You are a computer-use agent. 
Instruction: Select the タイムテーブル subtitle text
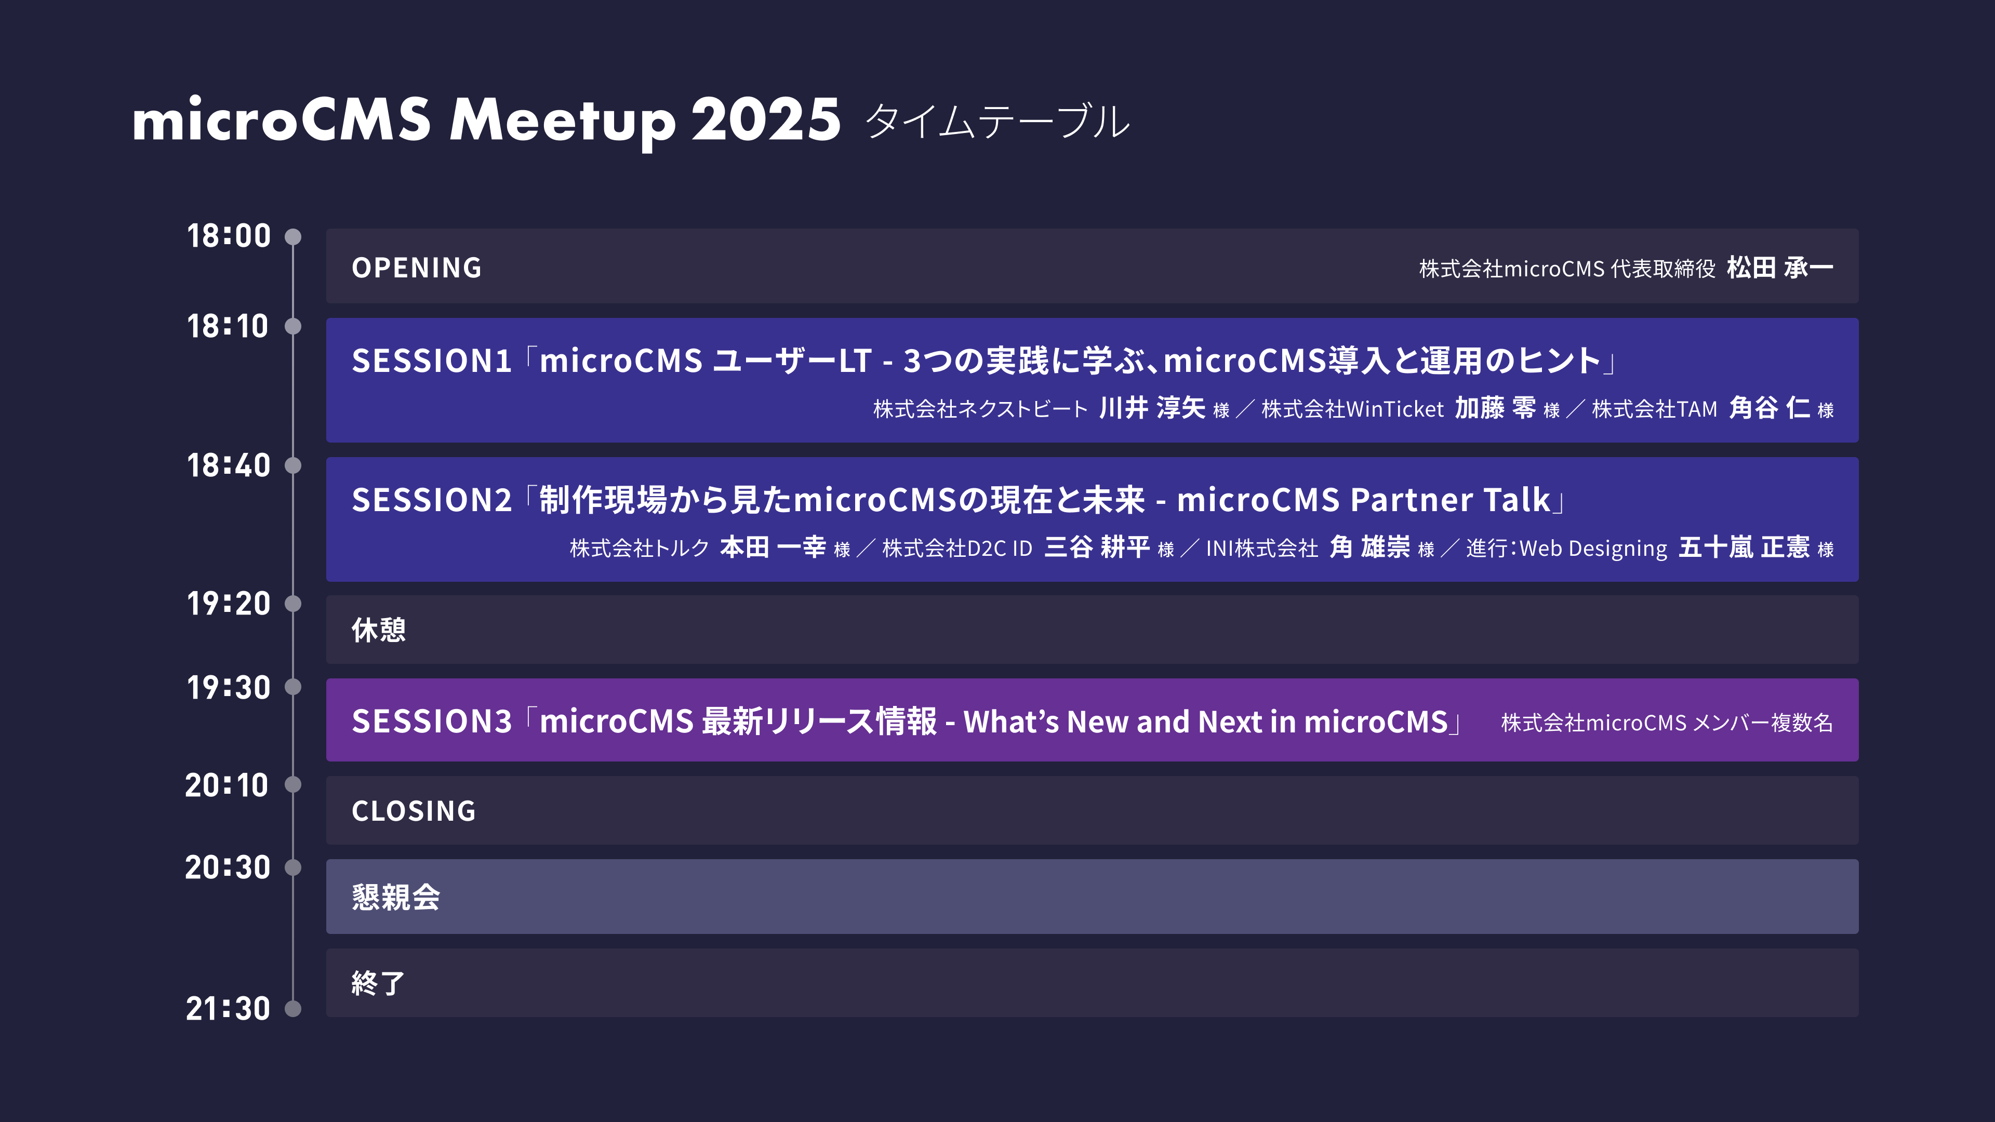click(997, 123)
